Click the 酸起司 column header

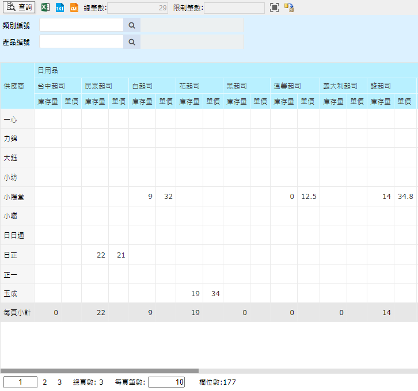[x=392, y=86]
